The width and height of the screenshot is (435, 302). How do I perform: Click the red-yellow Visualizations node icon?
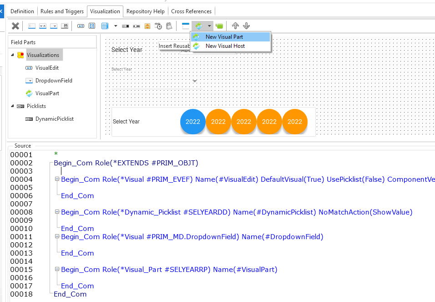pyautogui.click(x=20, y=55)
